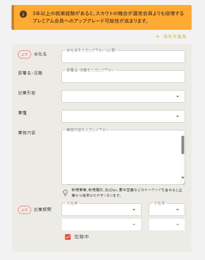Open the disabled end-month dropdown
The width and height of the screenshot is (205, 260).
point(167,225)
